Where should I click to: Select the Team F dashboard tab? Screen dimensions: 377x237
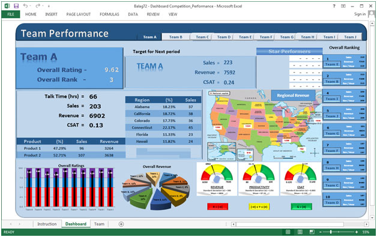pyautogui.click(x=266, y=37)
